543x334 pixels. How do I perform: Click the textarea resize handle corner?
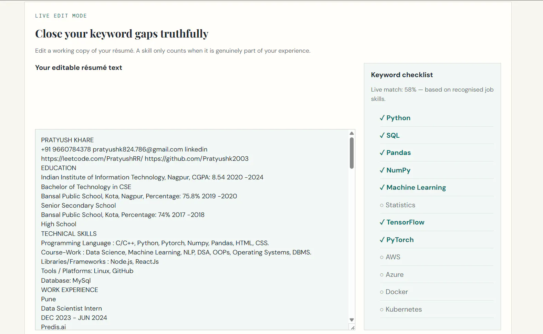352,327
